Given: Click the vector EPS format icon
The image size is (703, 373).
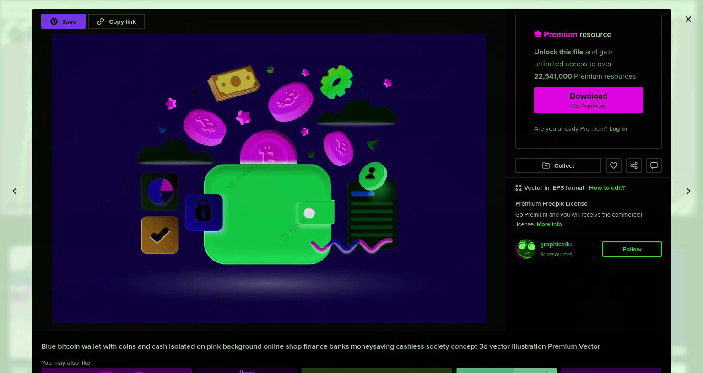Looking at the screenshot, I should tap(519, 188).
